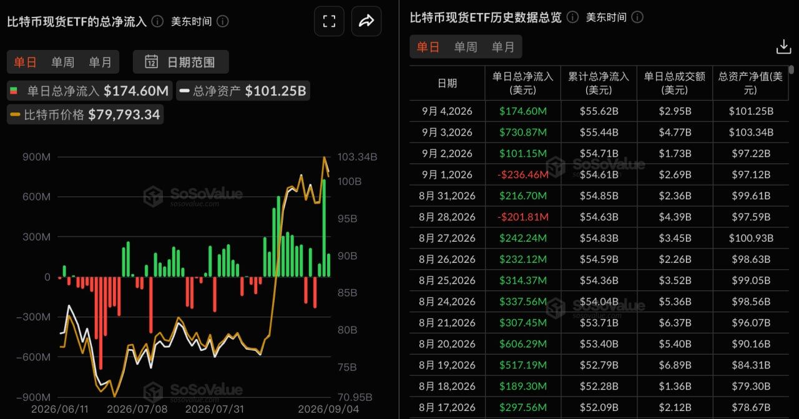Select 单月 tab in chart panel
The height and width of the screenshot is (419, 799).
(100, 62)
